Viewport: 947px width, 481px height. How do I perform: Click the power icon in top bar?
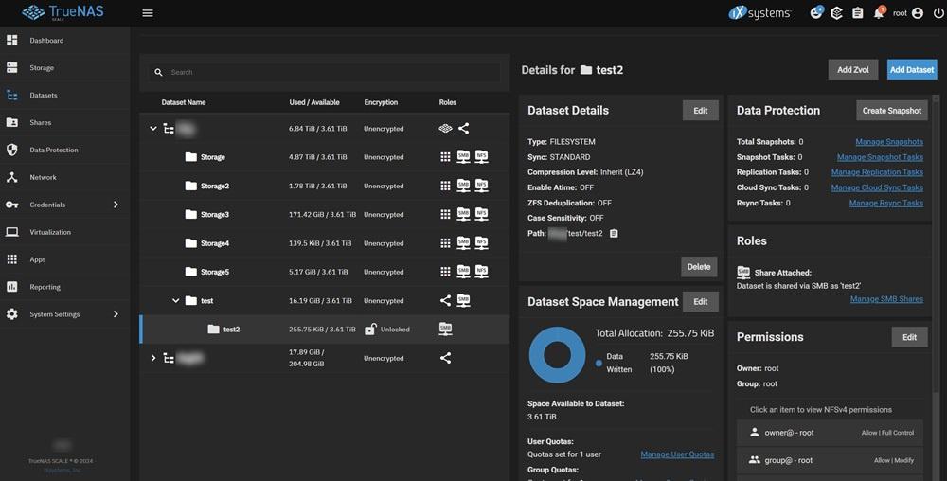pyautogui.click(x=937, y=13)
